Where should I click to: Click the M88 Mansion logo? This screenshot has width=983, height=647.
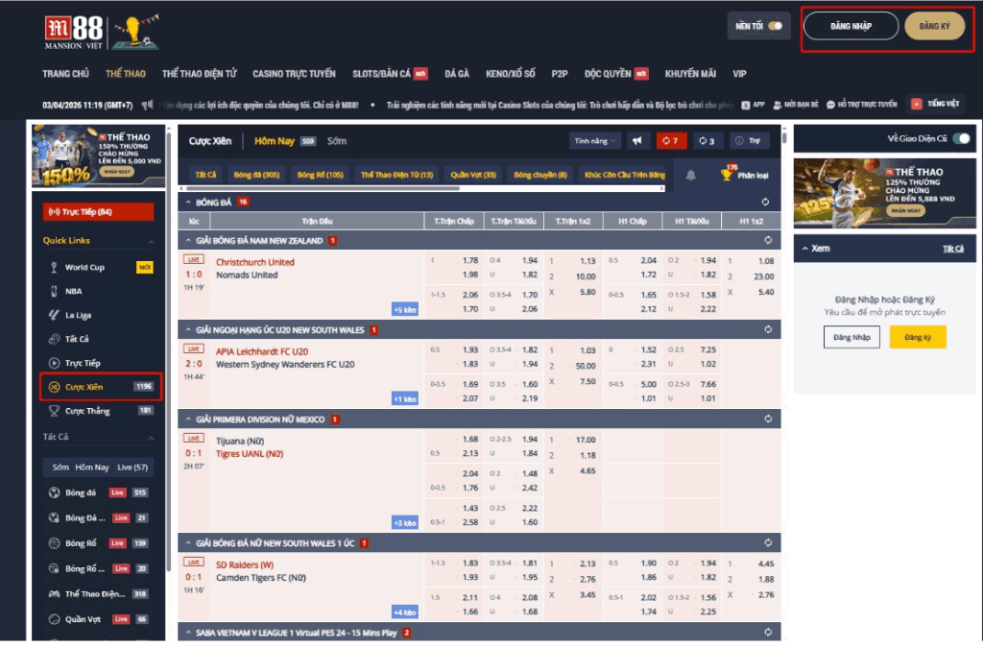(x=74, y=33)
